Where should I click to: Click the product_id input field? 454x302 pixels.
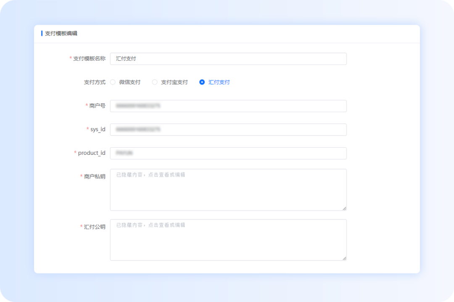pyautogui.click(x=228, y=153)
